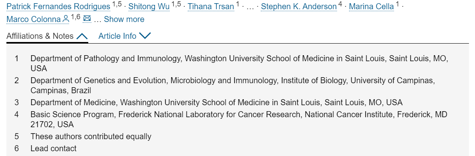Open author link Tihana Trsan
This screenshot has height=156, width=475.
tap(211, 6)
